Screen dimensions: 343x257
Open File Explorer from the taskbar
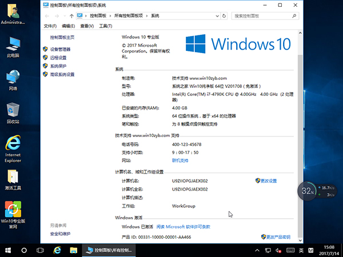(x=73, y=250)
